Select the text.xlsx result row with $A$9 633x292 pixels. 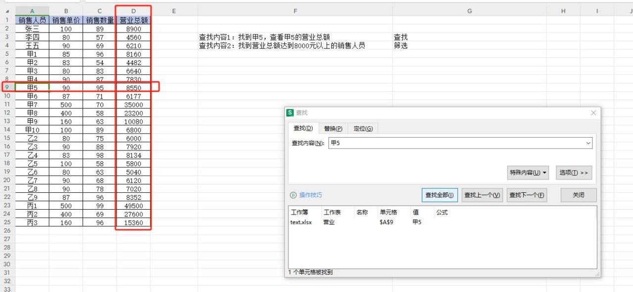pyautogui.click(x=442, y=222)
